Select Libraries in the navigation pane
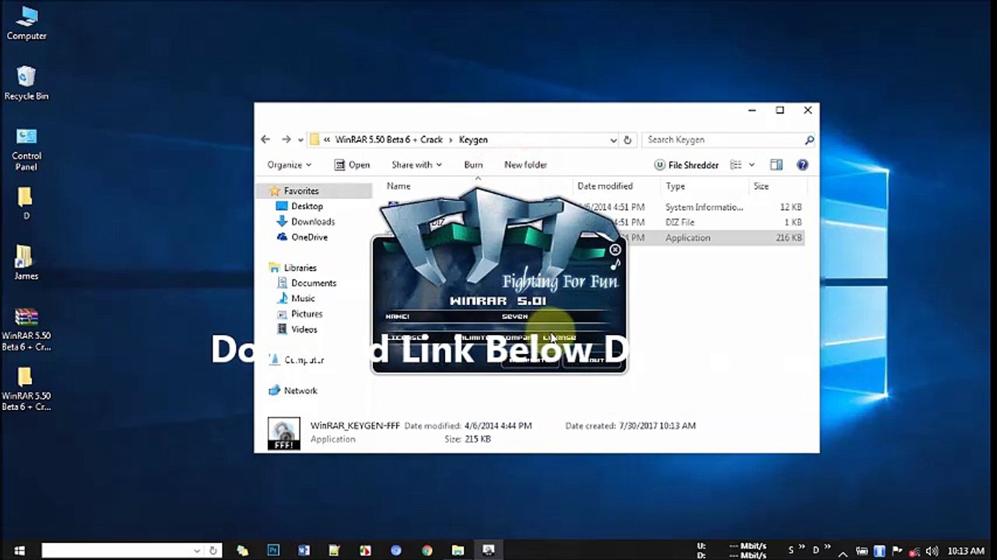The width and height of the screenshot is (997, 560). click(x=293, y=268)
